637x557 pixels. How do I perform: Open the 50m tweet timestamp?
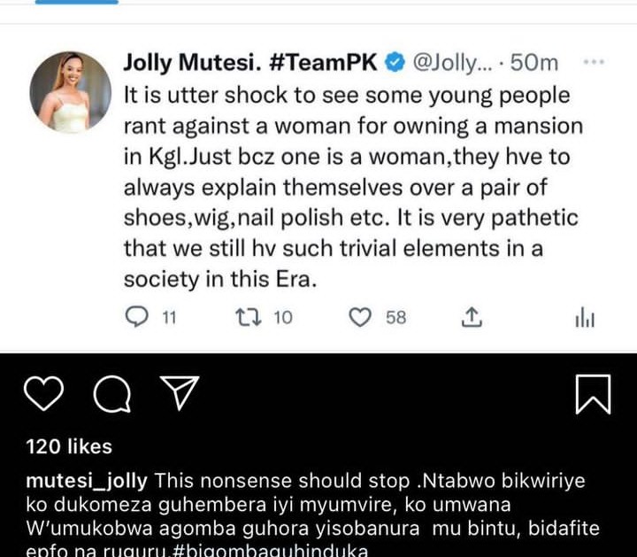click(538, 64)
